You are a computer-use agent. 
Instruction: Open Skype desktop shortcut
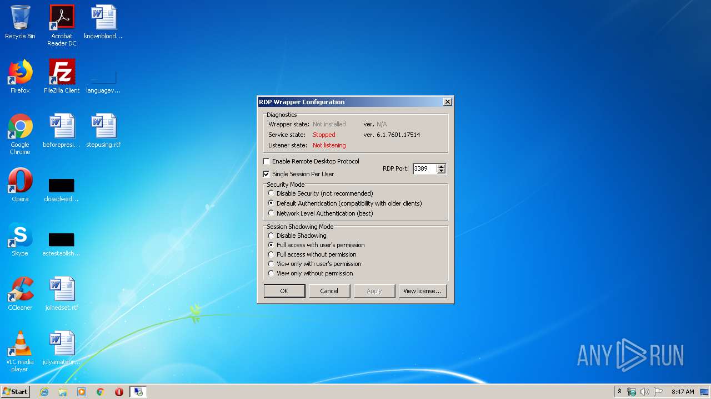point(20,239)
